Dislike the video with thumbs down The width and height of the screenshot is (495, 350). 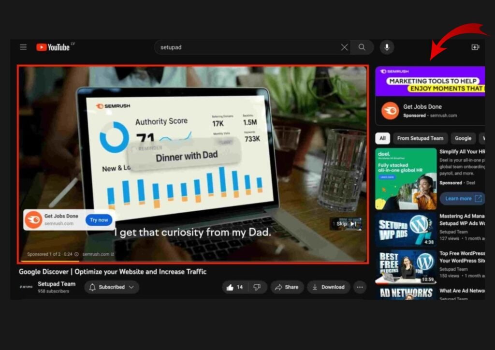pos(257,287)
